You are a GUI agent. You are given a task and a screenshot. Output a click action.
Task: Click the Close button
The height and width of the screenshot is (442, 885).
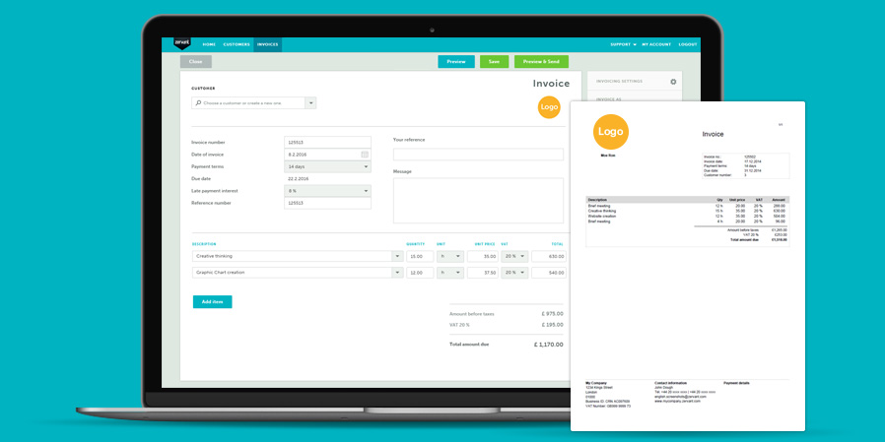(x=196, y=61)
